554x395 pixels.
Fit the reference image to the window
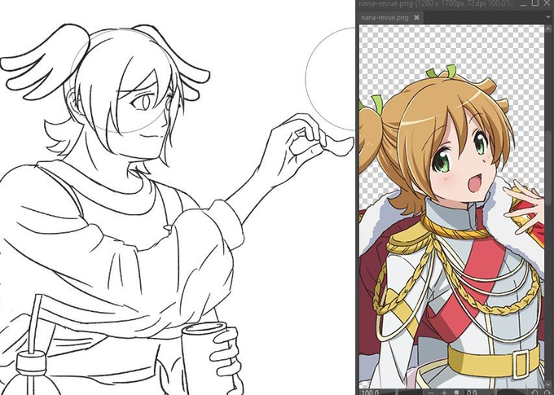tap(456, 393)
